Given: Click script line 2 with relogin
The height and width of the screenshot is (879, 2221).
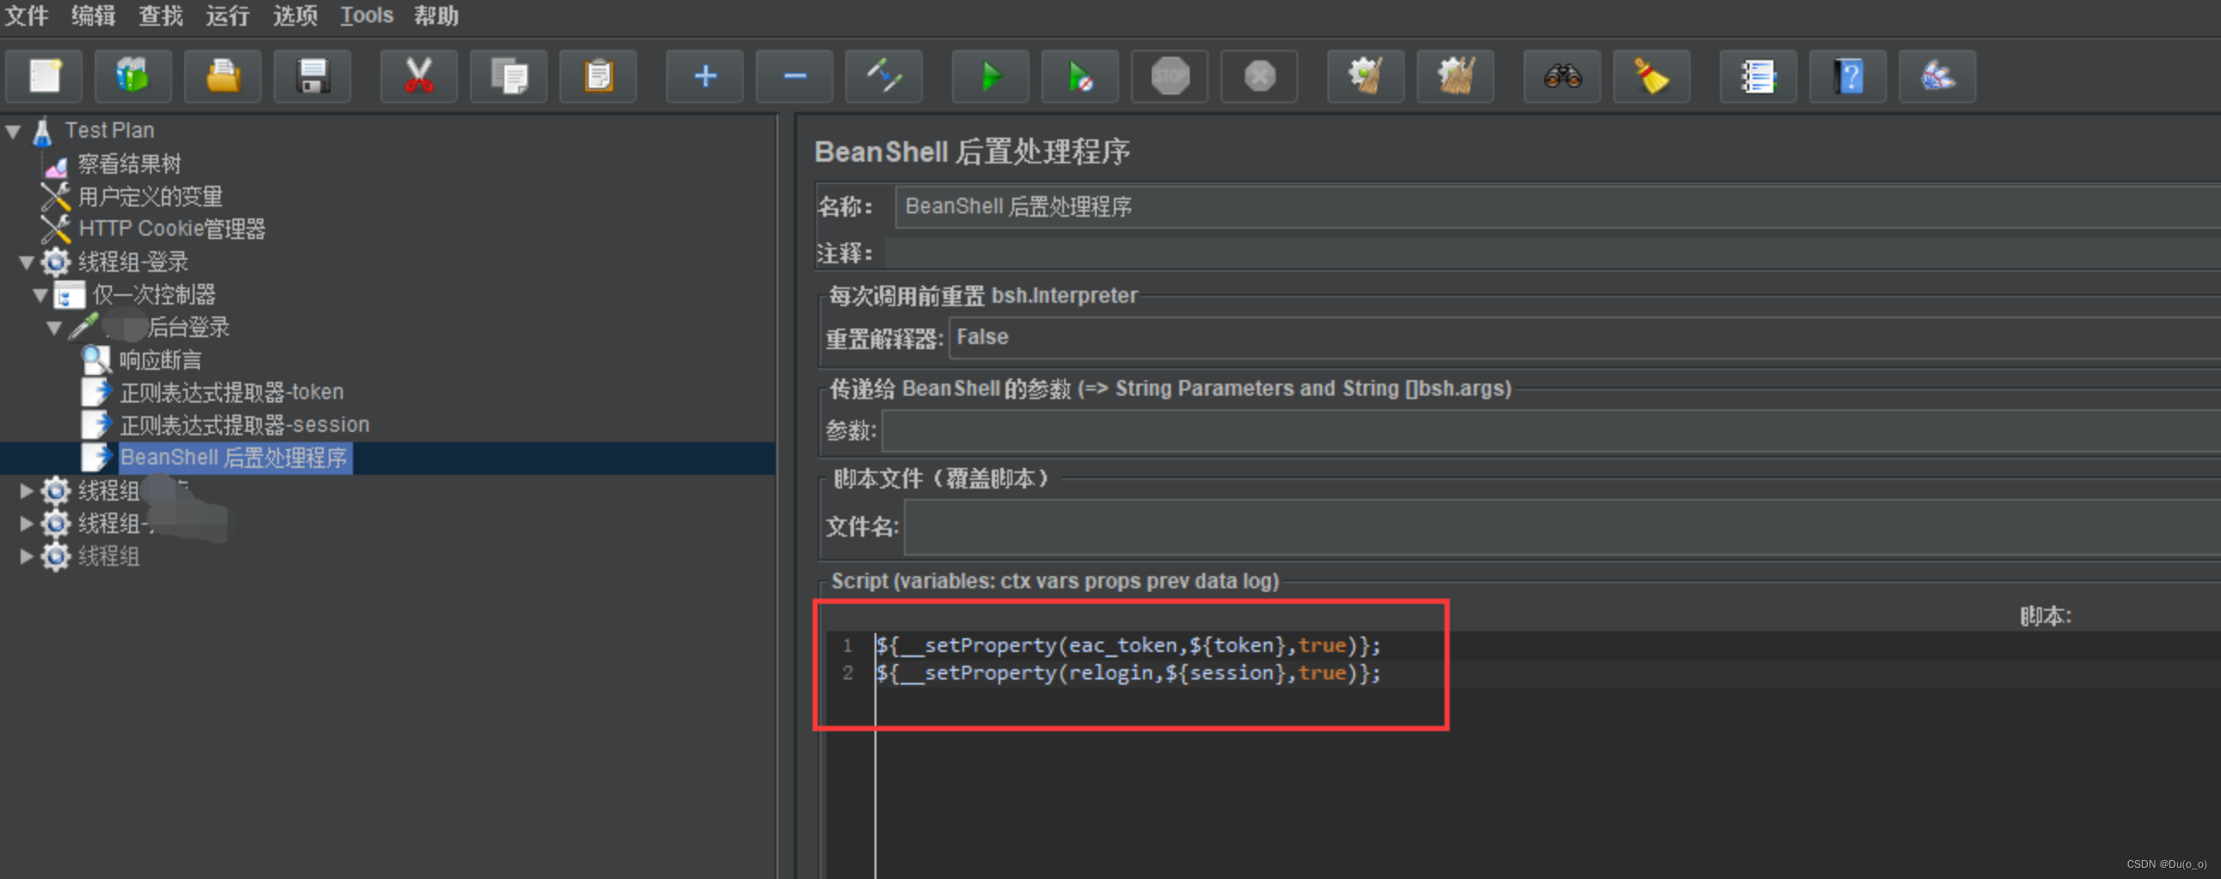Looking at the screenshot, I should click(1128, 673).
